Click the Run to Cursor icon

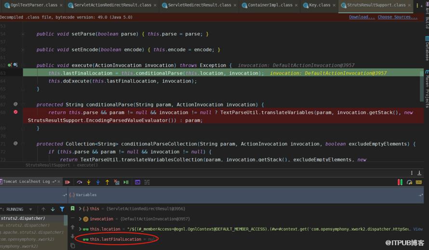point(126,182)
